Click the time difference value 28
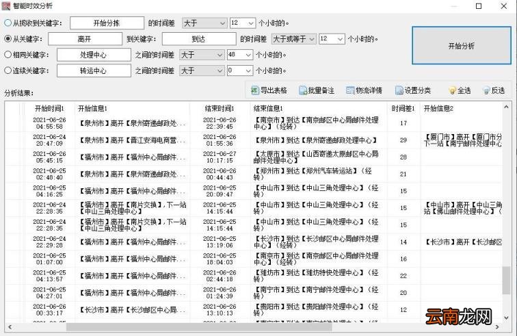 (403, 157)
